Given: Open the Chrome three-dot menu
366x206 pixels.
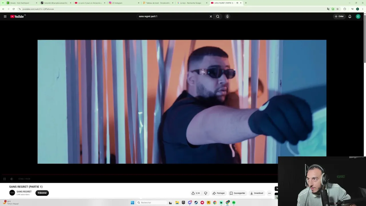Looking at the screenshot, I should point(362,9).
